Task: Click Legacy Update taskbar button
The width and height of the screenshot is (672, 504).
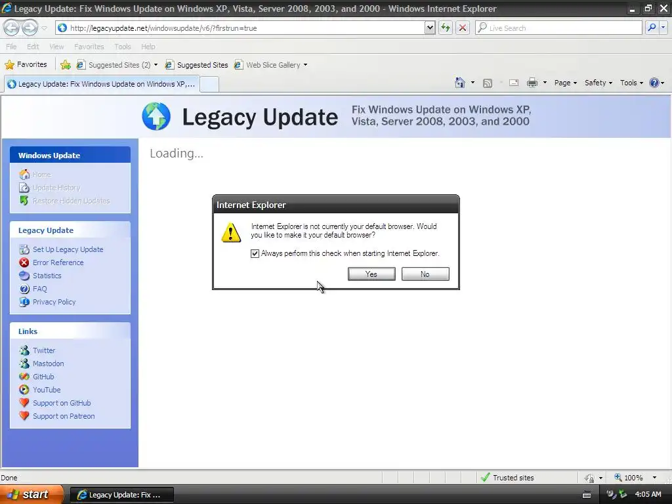Action: point(121,495)
